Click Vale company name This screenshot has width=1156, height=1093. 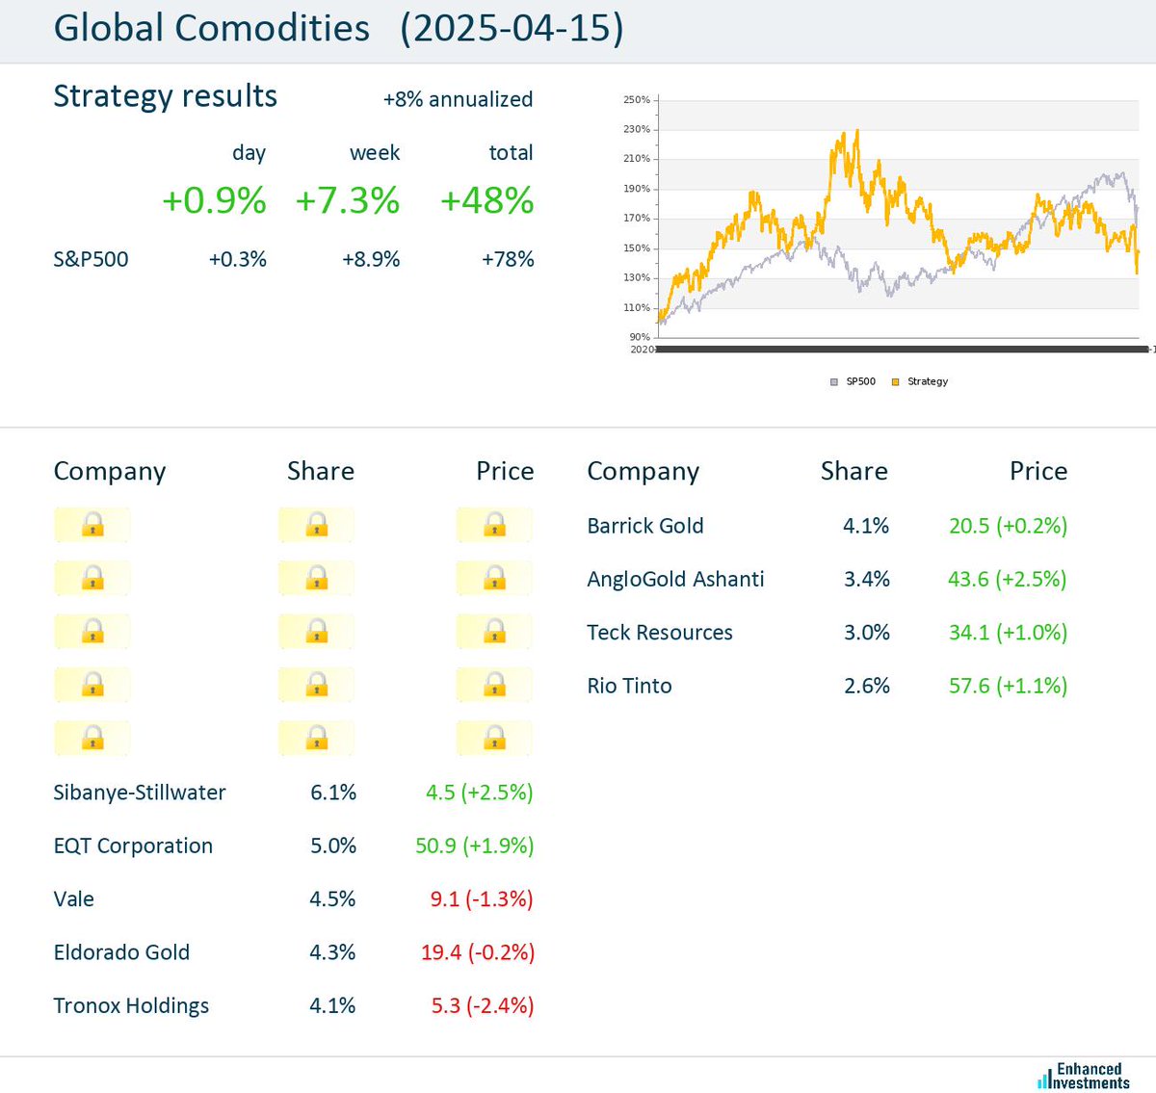[x=73, y=899]
